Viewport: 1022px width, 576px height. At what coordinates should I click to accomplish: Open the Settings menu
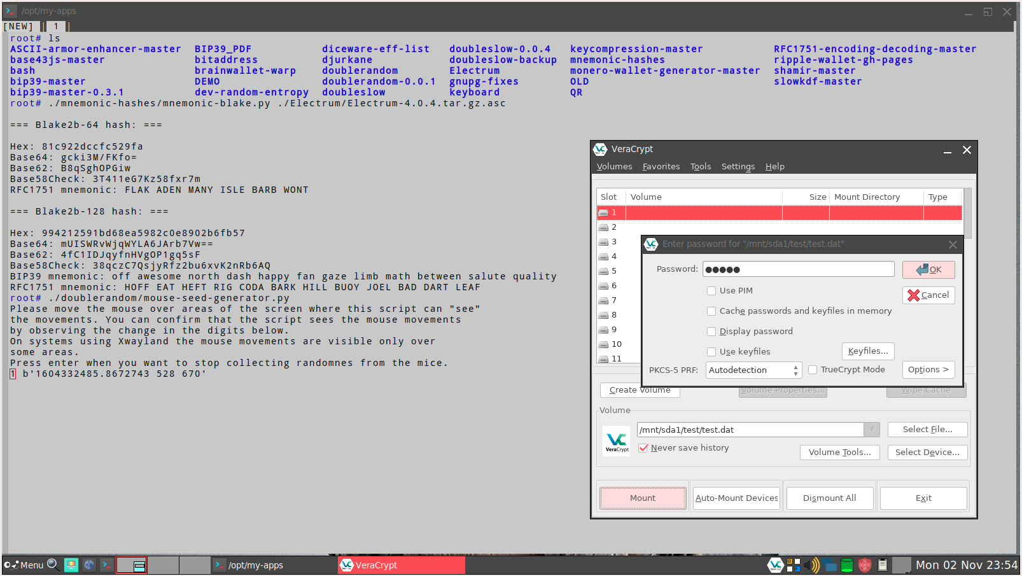tap(738, 167)
